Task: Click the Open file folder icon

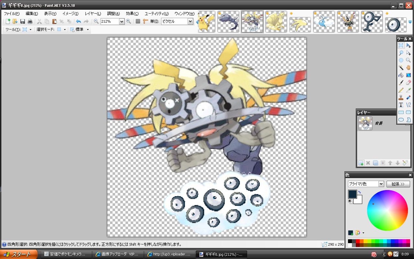Action: (x=15, y=21)
